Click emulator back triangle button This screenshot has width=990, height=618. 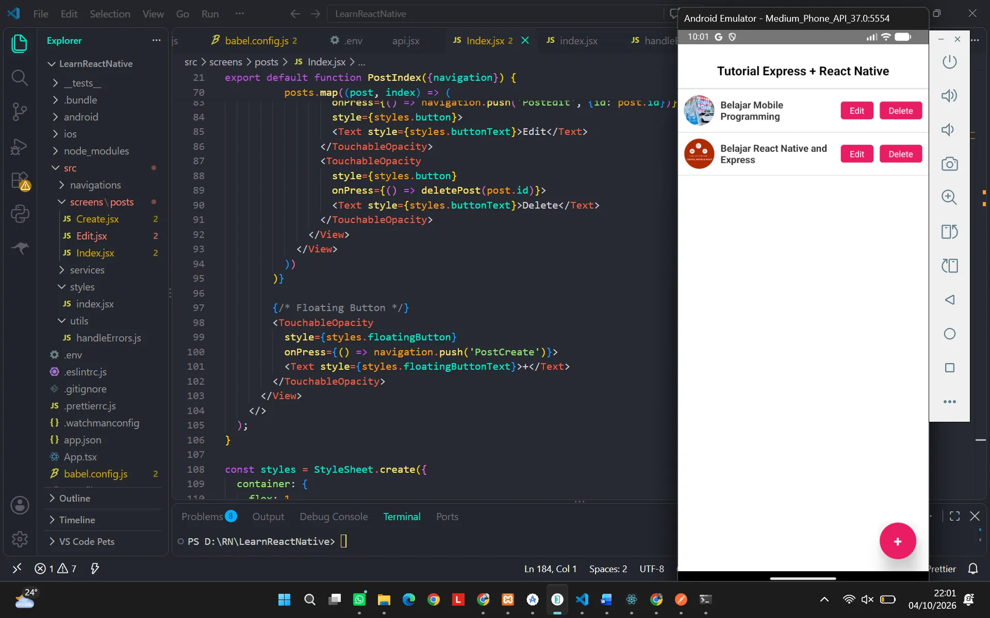pyautogui.click(x=949, y=300)
